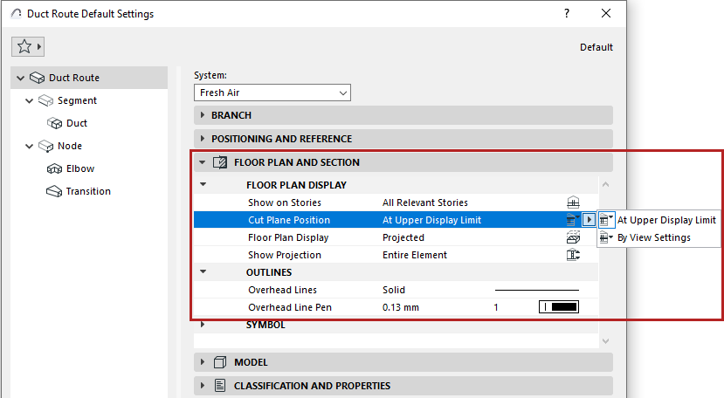Screen dimensions: 724x398
Task: Select the Show Projection row
Action: point(396,255)
